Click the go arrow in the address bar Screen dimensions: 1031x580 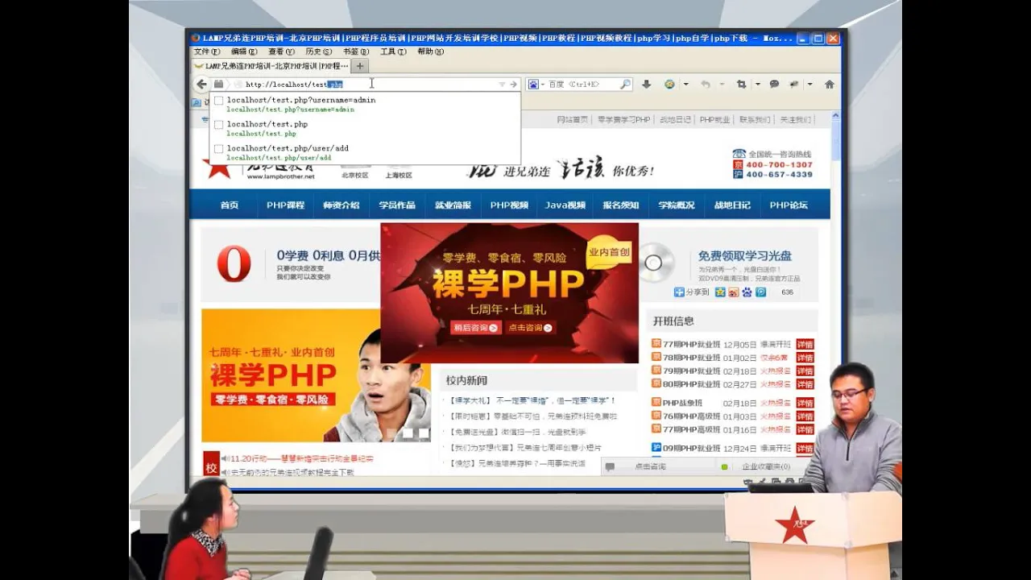pos(513,84)
